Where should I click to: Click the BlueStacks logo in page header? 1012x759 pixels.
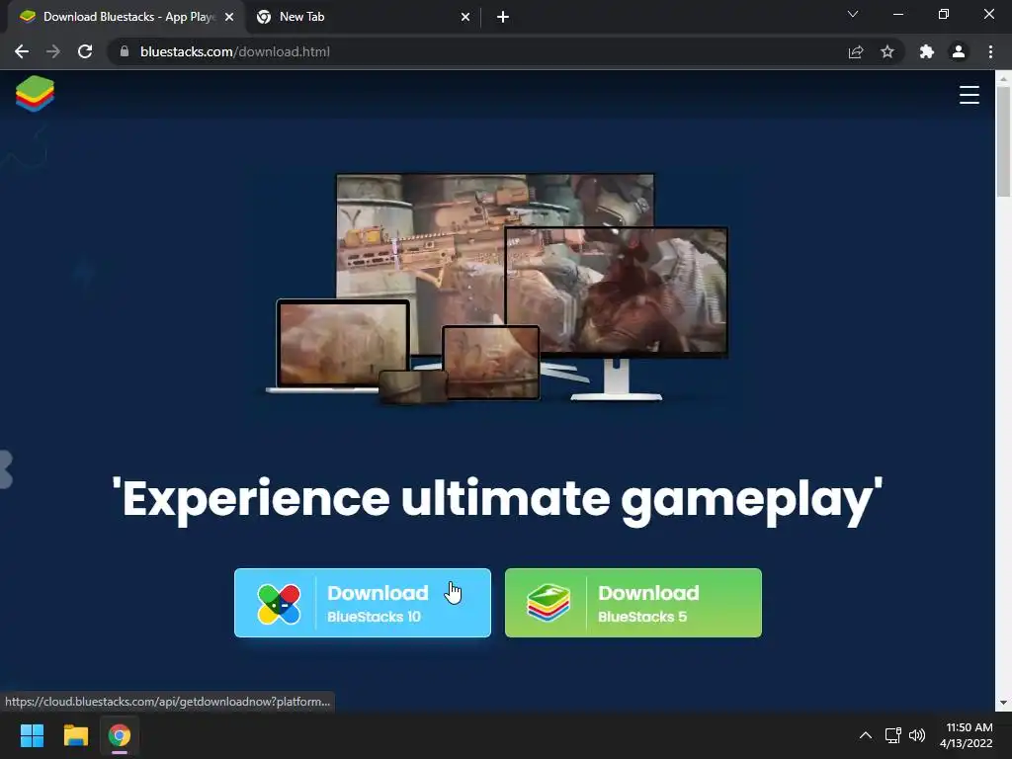point(35,94)
